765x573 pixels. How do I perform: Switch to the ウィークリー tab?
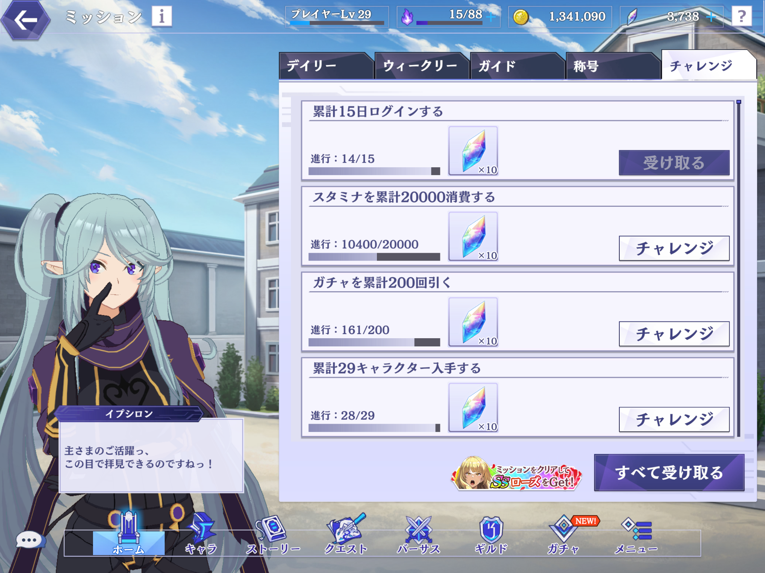point(421,66)
